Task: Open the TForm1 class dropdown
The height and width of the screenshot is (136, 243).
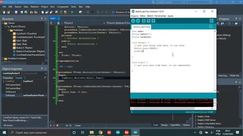Action: click(84, 23)
